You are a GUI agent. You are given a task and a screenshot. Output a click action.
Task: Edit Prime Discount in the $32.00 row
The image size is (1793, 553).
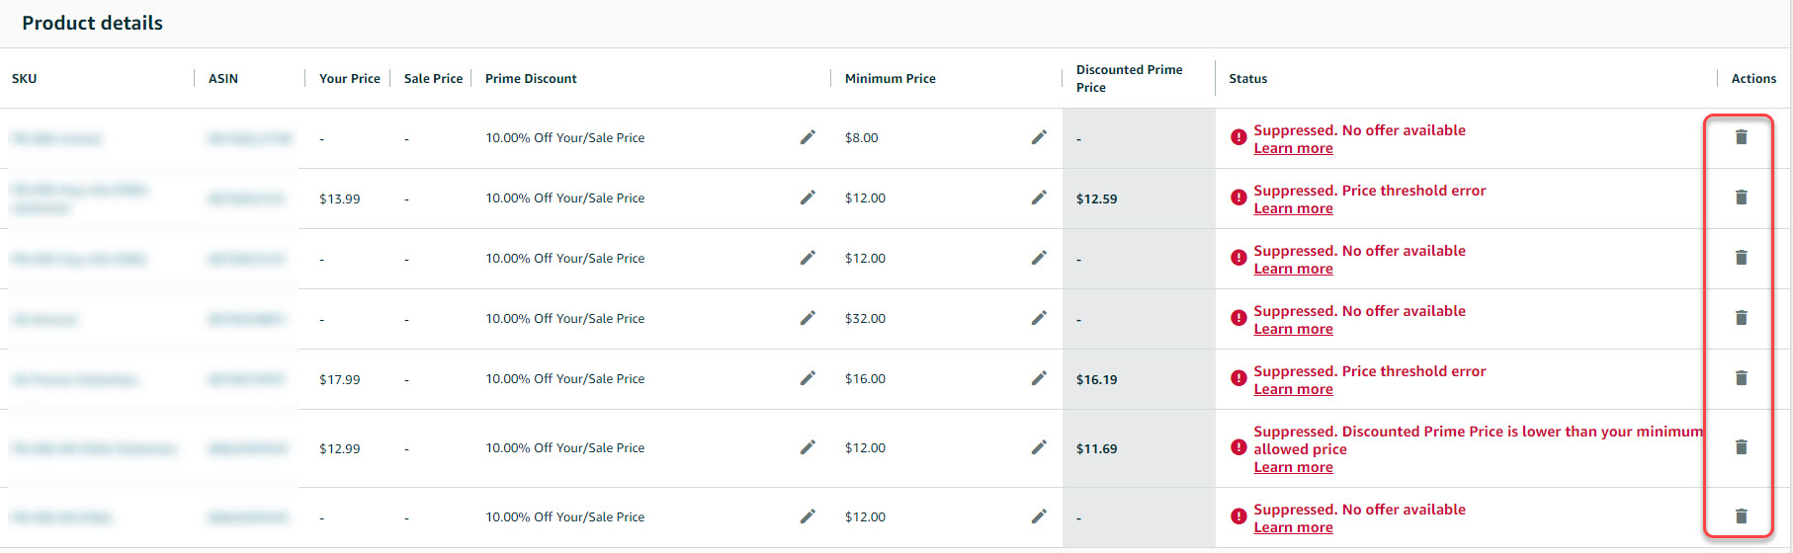click(x=808, y=318)
